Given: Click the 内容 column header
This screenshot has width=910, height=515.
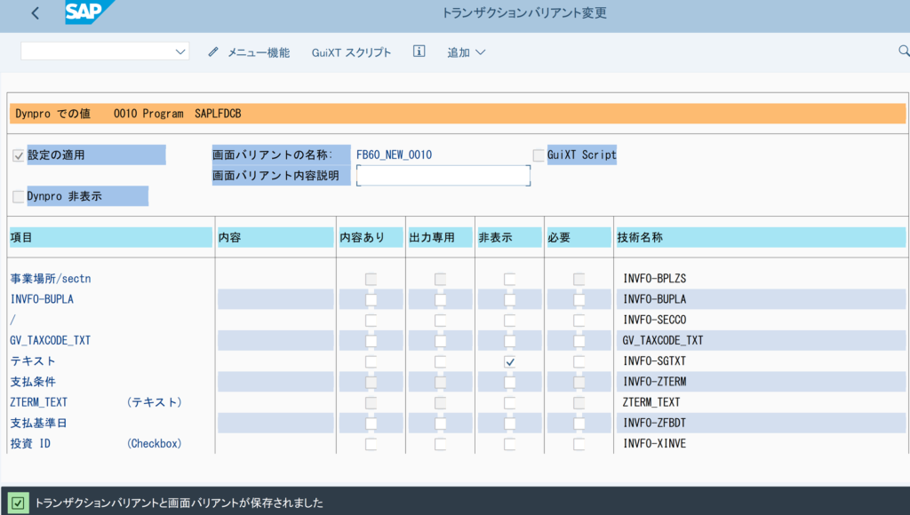Looking at the screenshot, I should [x=275, y=237].
